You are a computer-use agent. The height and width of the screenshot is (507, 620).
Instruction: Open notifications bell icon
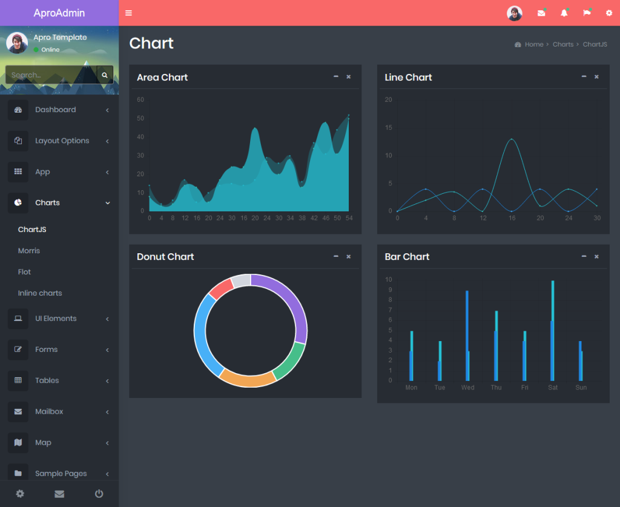point(564,13)
